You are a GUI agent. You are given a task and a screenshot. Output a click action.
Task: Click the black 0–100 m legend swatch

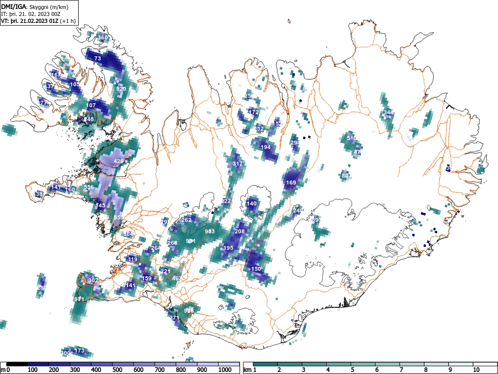17,364
